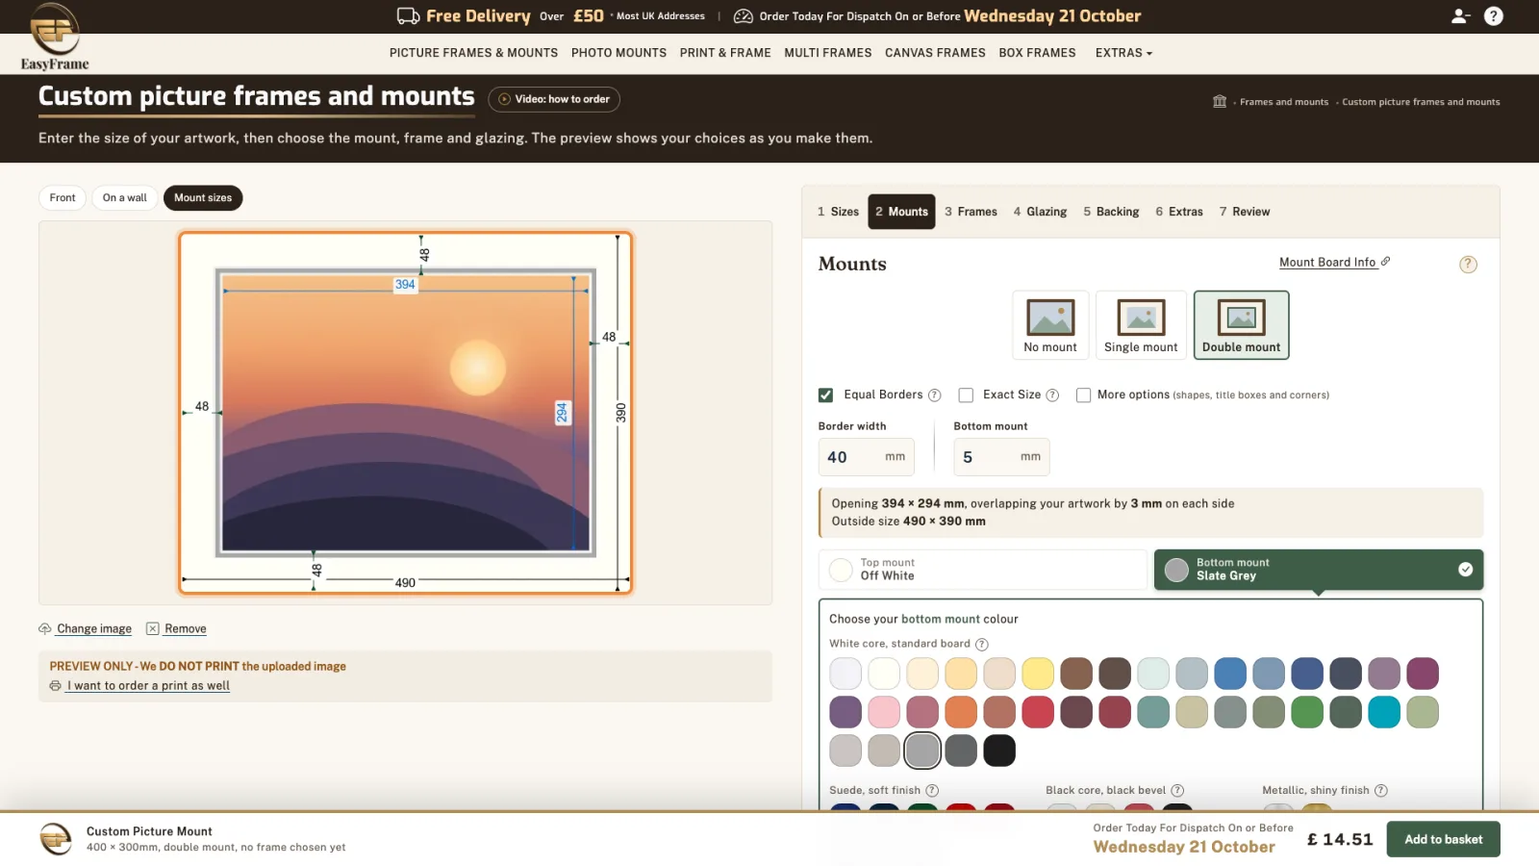
Task: Click the Bottom mount width input field
Action: (1001, 457)
